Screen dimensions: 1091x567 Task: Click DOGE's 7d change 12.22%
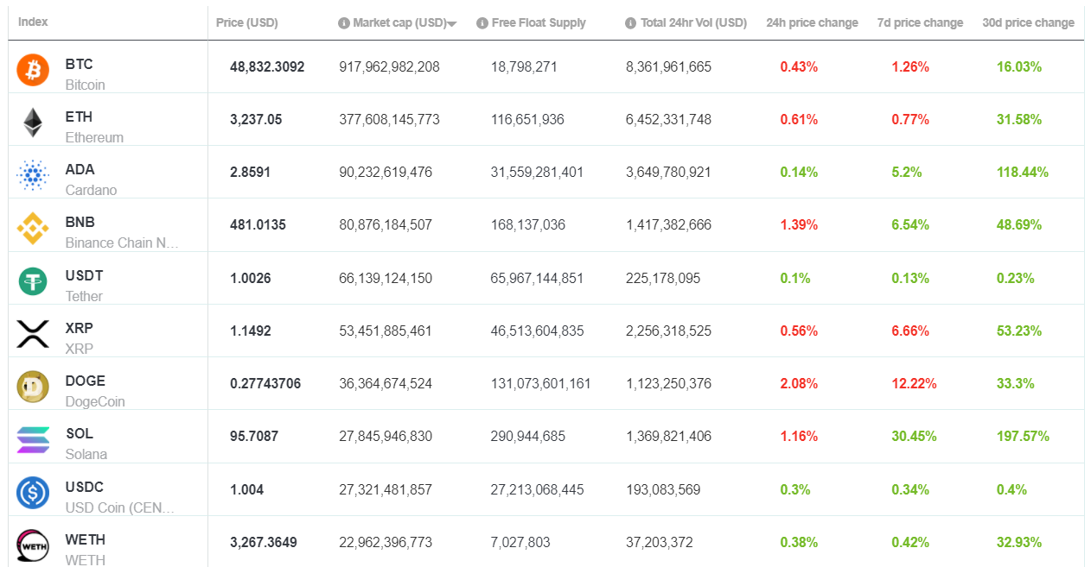click(x=914, y=383)
